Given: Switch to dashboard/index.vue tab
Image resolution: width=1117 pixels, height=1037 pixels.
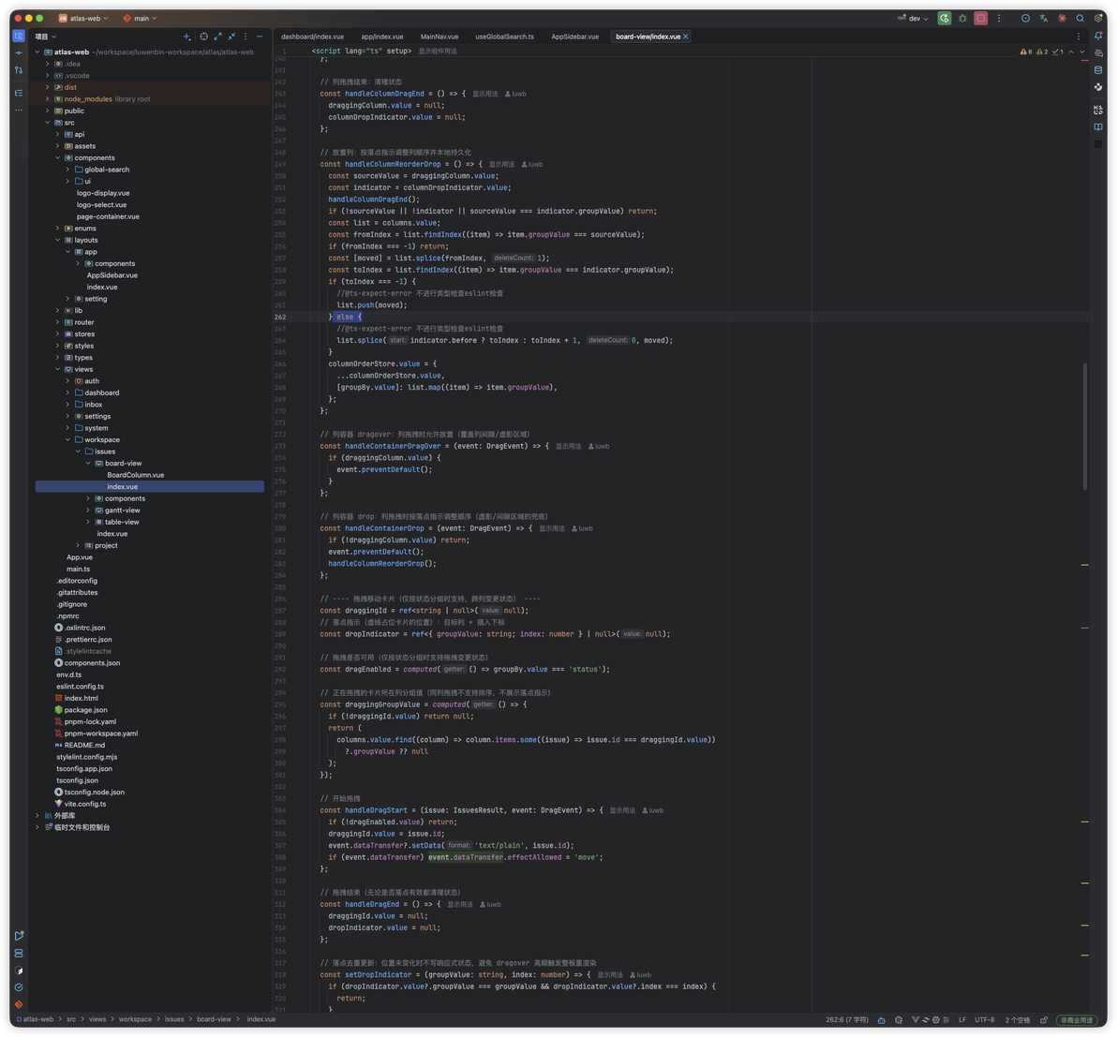Looking at the screenshot, I should click(312, 37).
